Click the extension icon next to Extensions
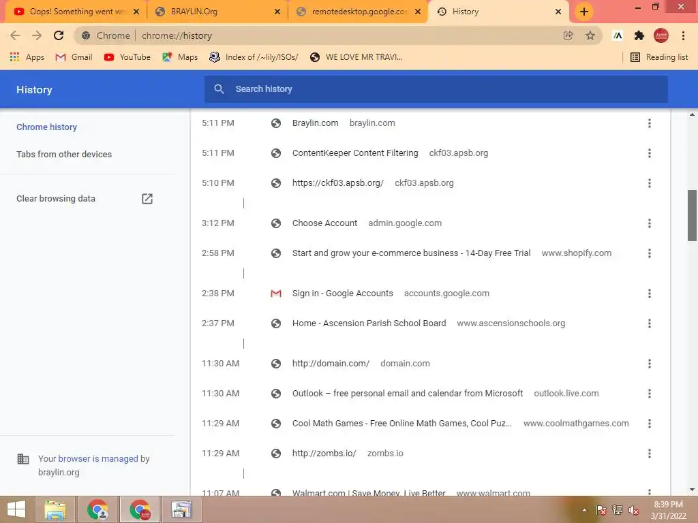This screenshot has width=698, height=523. click(618, 35)
